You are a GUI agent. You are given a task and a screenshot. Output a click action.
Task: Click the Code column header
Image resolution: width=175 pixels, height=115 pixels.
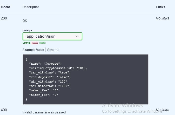click(5, 7)
